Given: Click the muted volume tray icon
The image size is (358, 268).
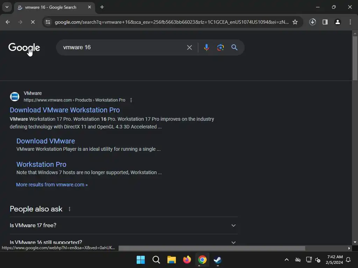Looking at the screenshot, I should point(318,260).
